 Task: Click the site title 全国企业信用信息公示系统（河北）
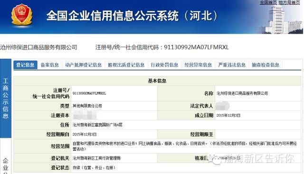[x=132, y=16]
